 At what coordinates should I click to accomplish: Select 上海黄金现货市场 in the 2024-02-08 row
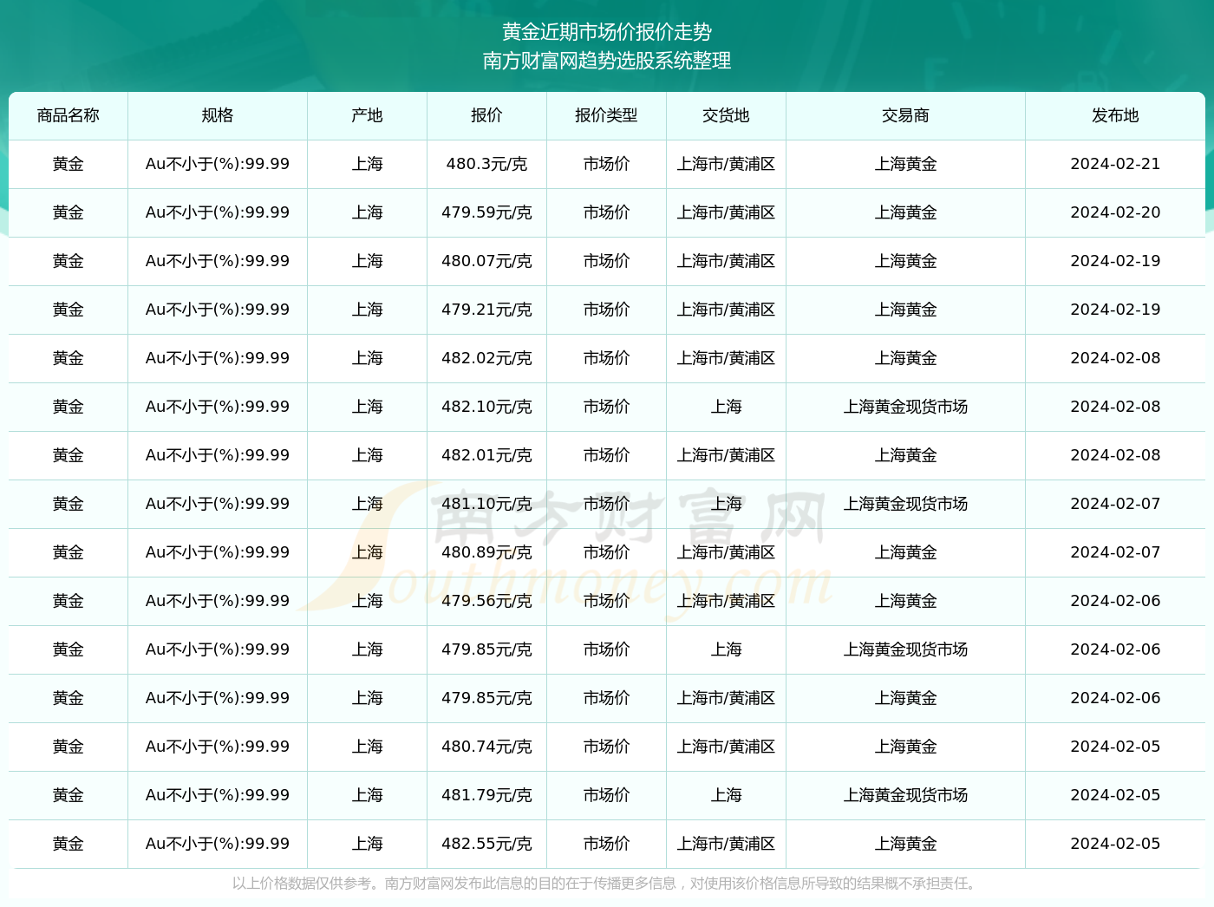click(x=905, y=407)
